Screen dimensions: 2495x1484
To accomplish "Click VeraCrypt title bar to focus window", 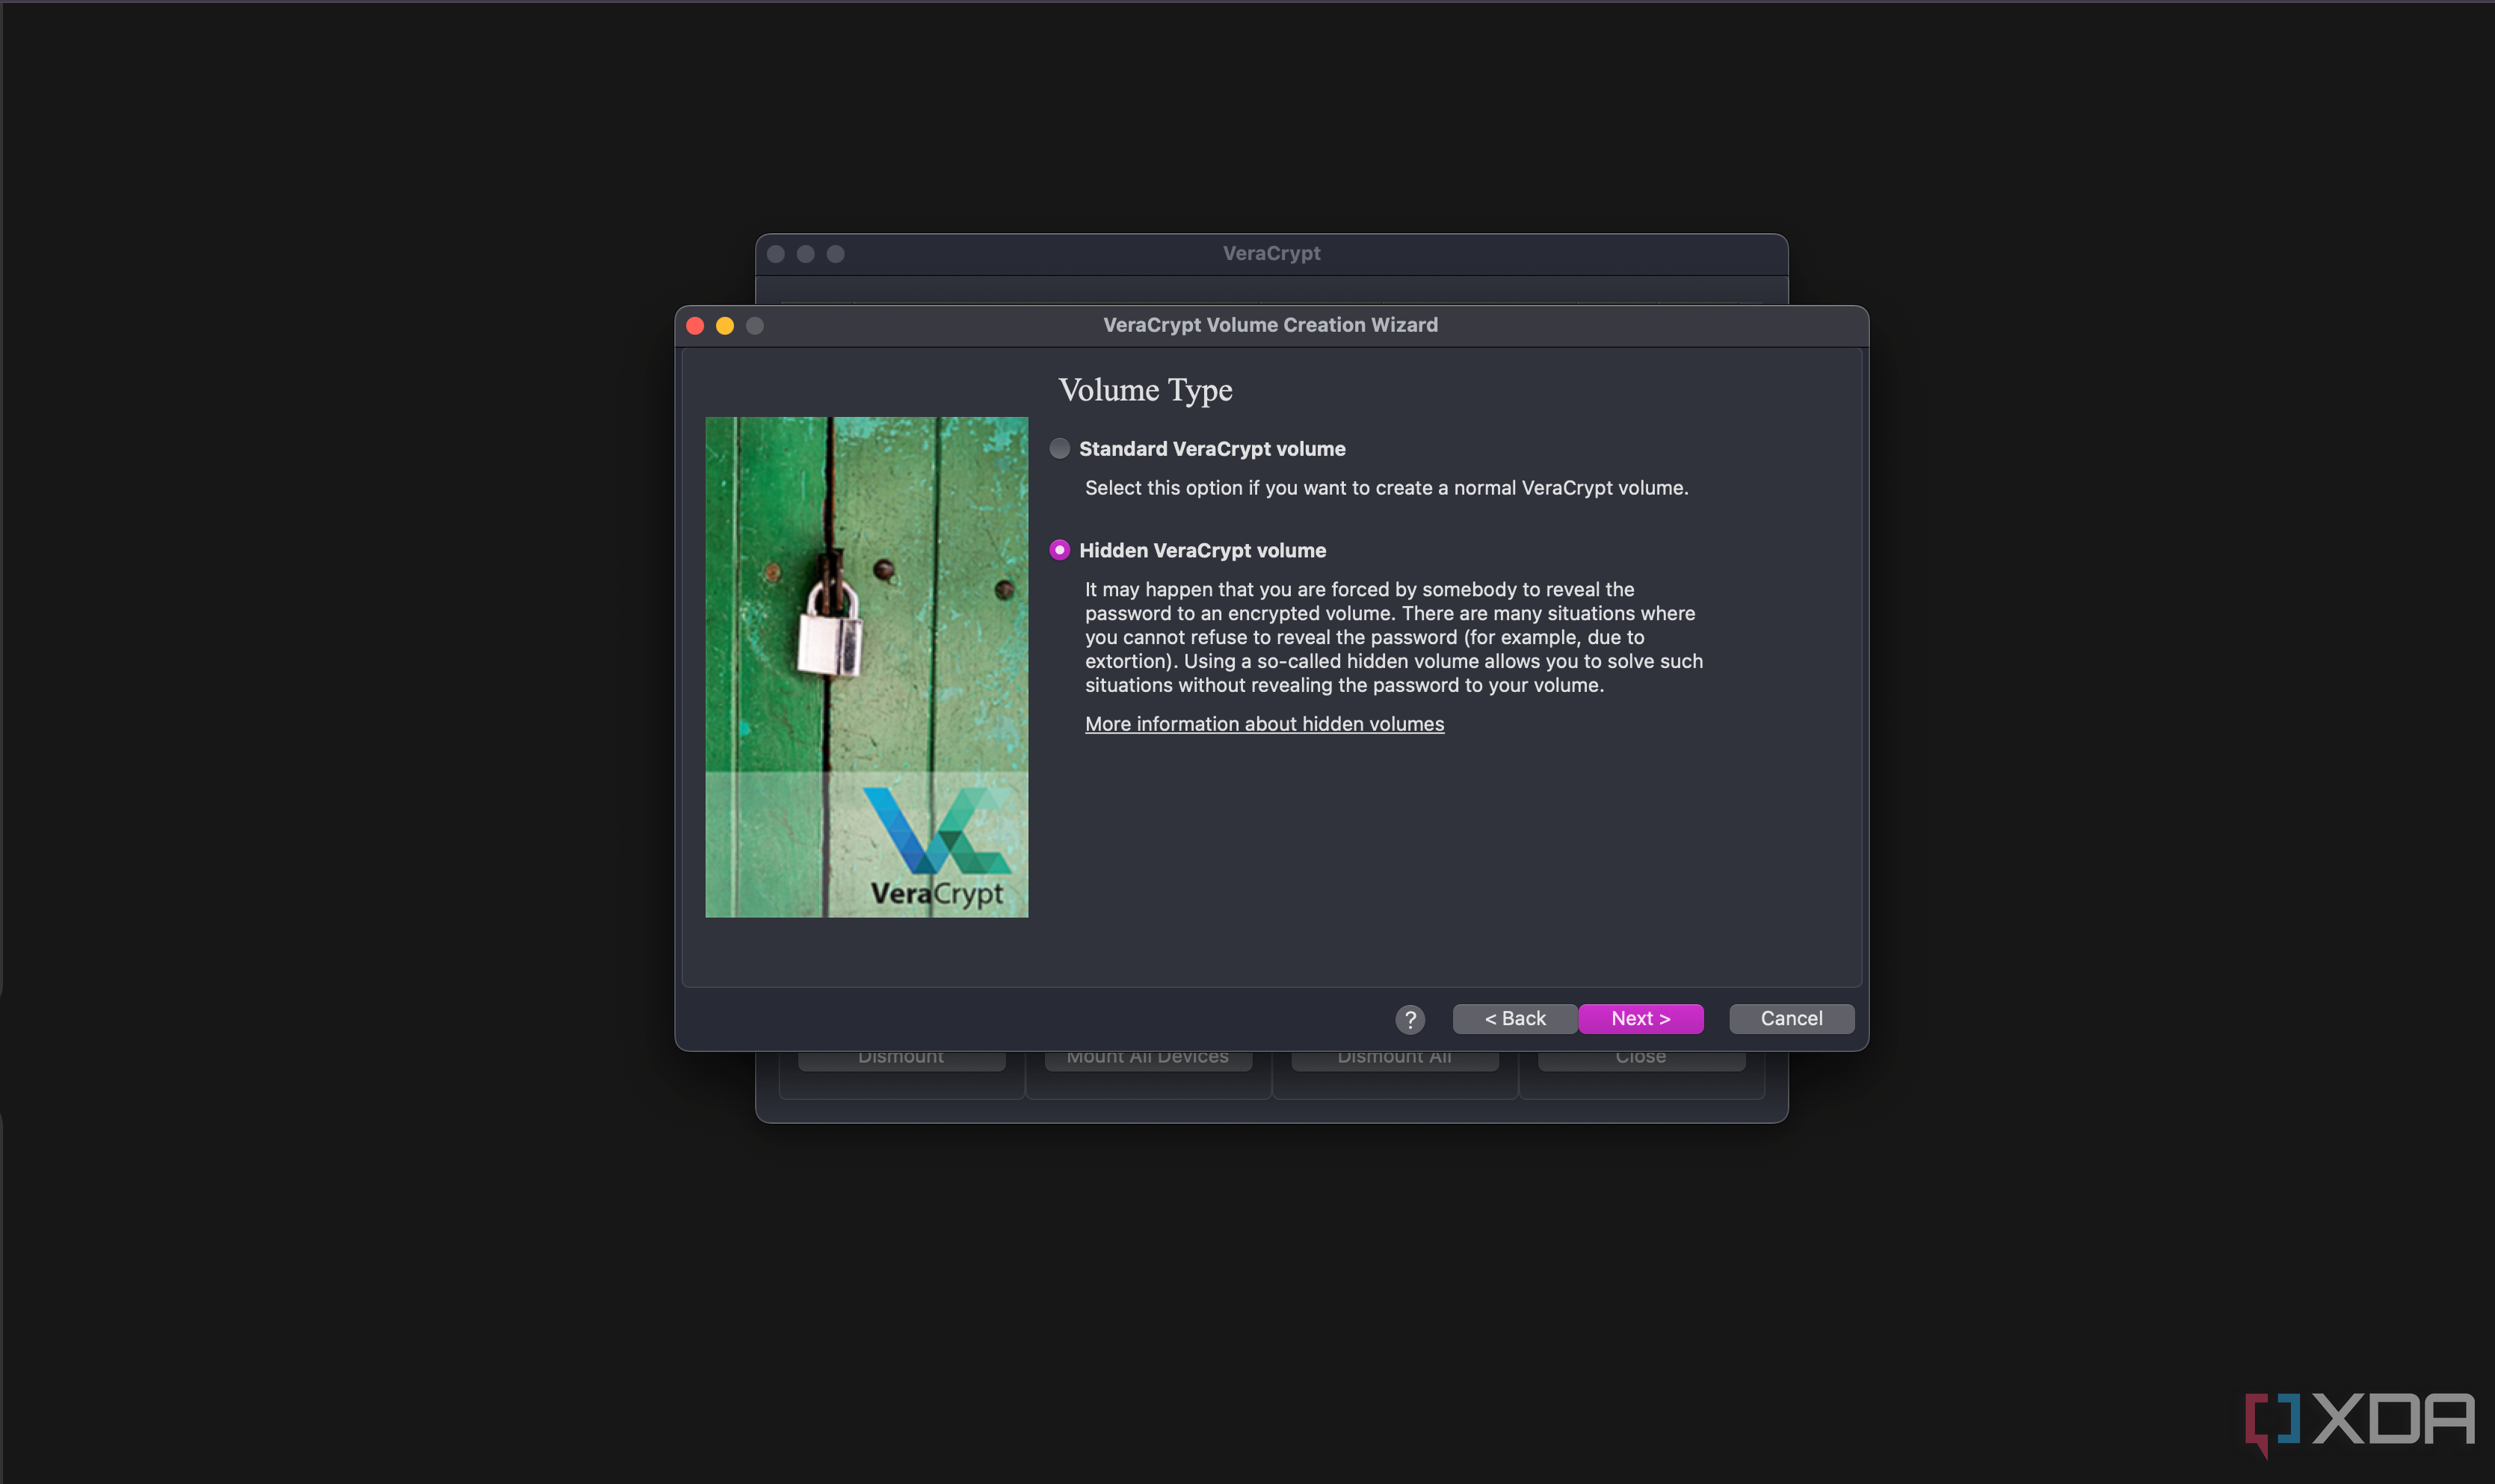I will [x=1268, y=253].
